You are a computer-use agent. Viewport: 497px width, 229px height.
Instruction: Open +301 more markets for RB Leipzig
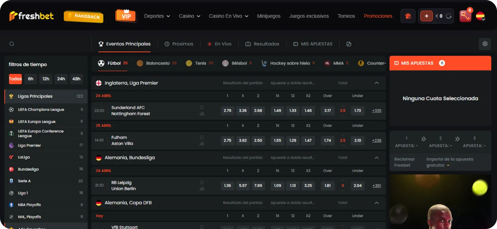(376, 186)
